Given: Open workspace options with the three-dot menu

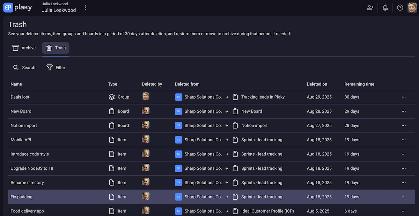Looking at the screenshot, I should [86, 7].
